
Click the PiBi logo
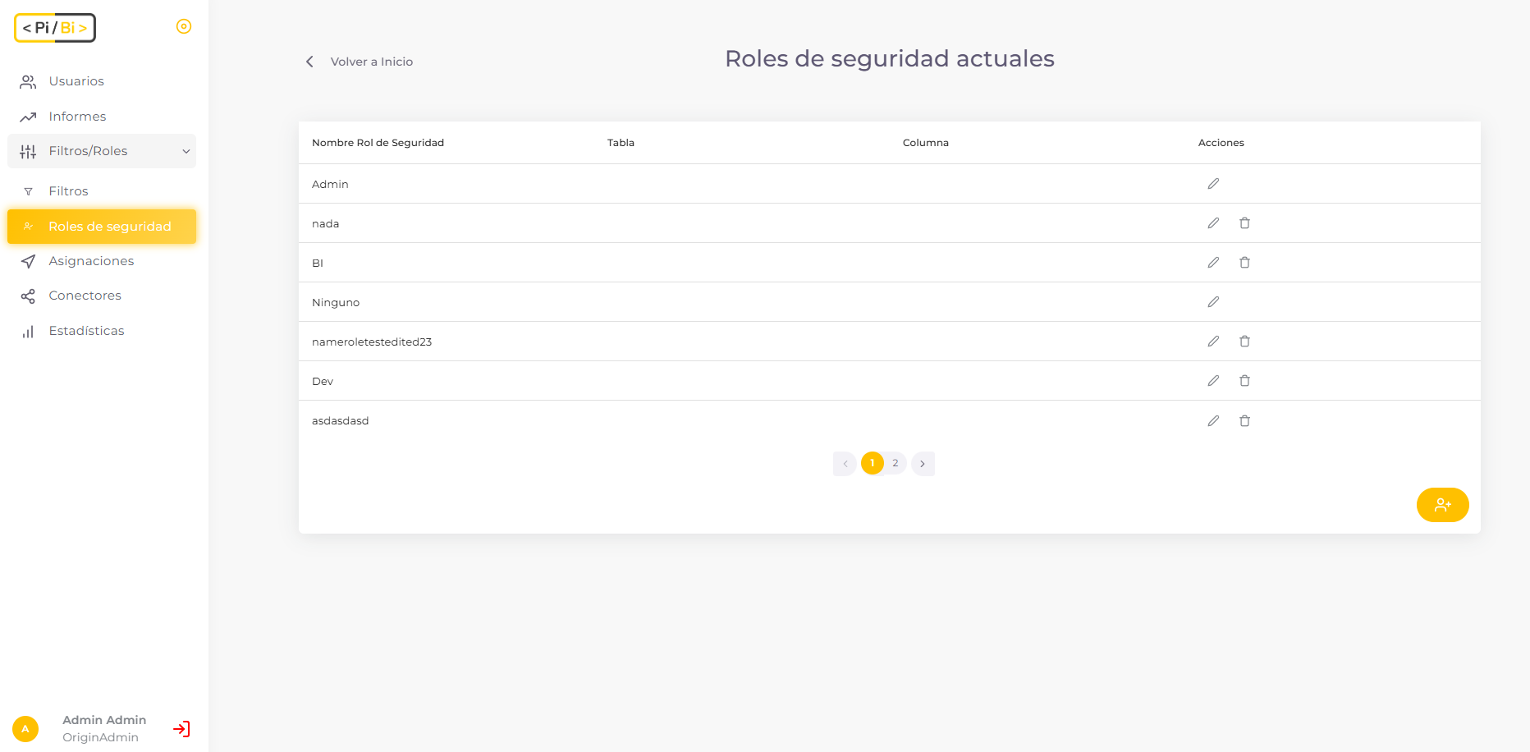click(55, 28)
